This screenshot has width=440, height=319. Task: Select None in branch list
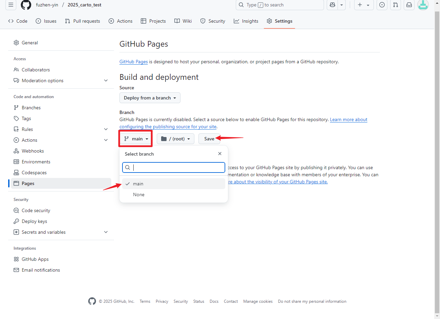pos(174,195)
